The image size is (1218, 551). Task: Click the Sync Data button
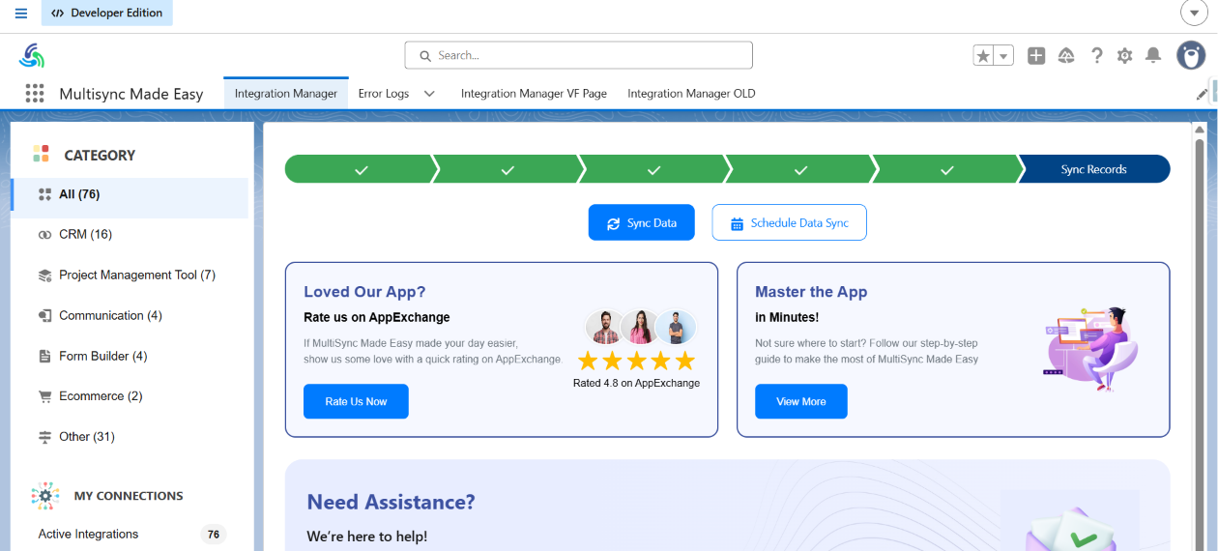[x=641, y=222]
